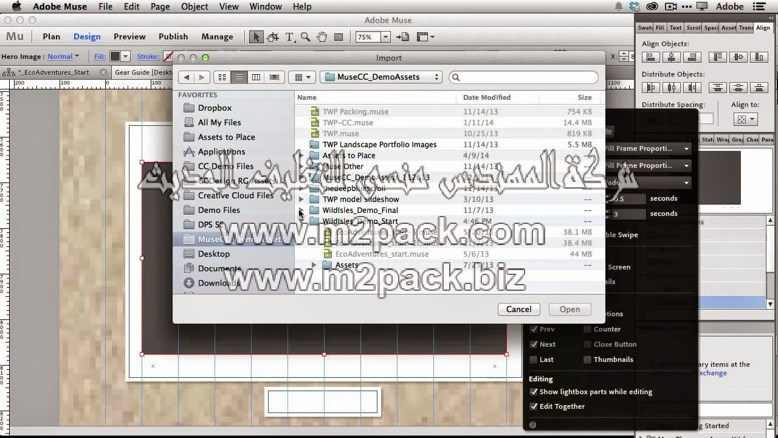Toggle the Edit Together checkbox
This screenshot has height=438, width=778.
(x=534, y=406)
